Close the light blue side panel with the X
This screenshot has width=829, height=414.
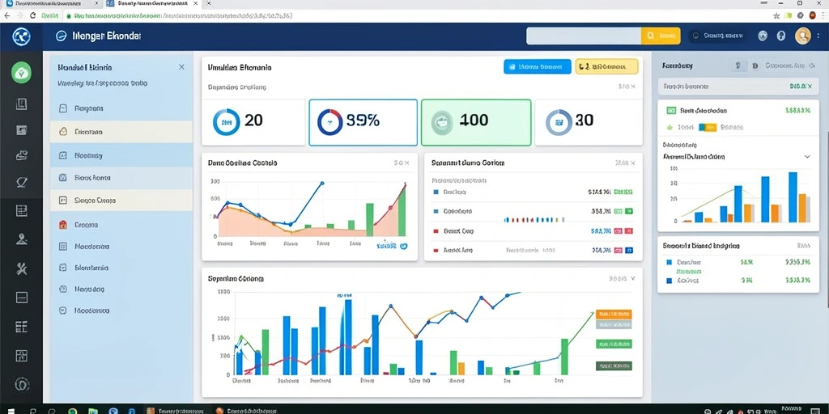click(181, 67)
